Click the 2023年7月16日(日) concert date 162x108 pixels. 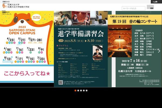pos(134,61)
